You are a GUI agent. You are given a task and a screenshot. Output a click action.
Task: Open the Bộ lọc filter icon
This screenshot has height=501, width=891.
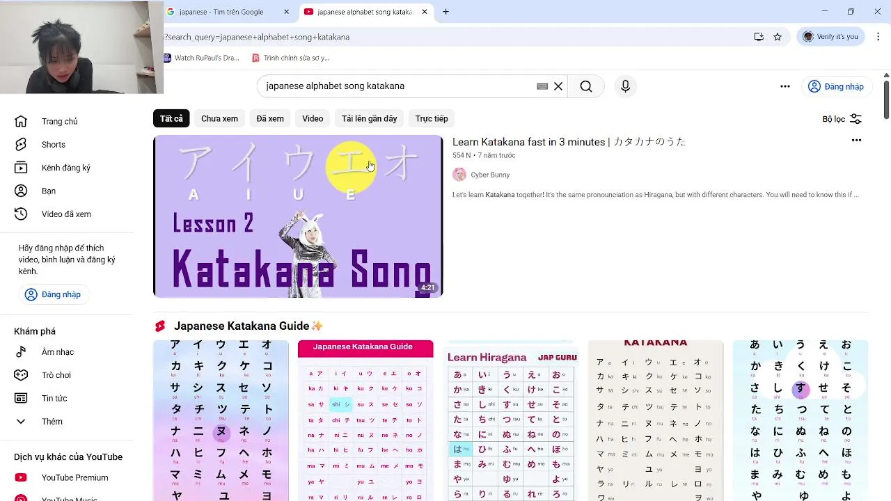click(856, 119)
